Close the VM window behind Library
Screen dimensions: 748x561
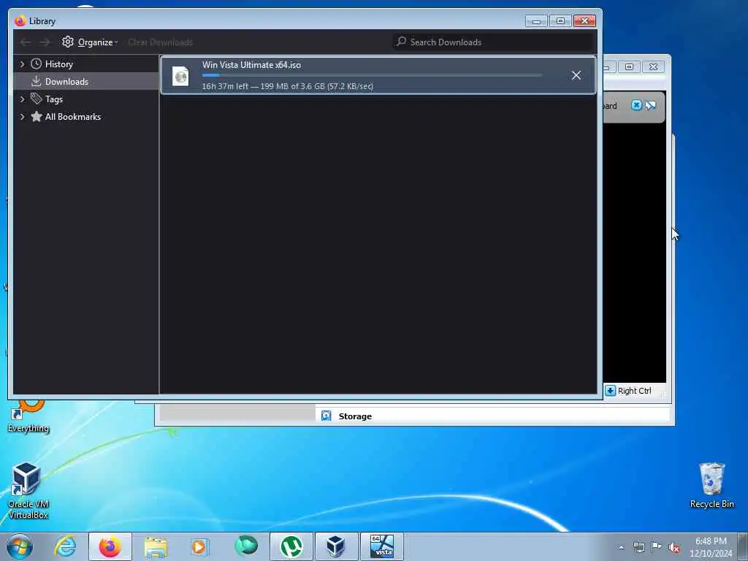(654, 66)
